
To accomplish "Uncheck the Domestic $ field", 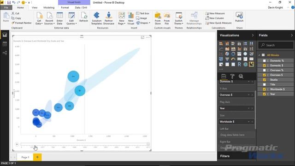I will point(264,65).
